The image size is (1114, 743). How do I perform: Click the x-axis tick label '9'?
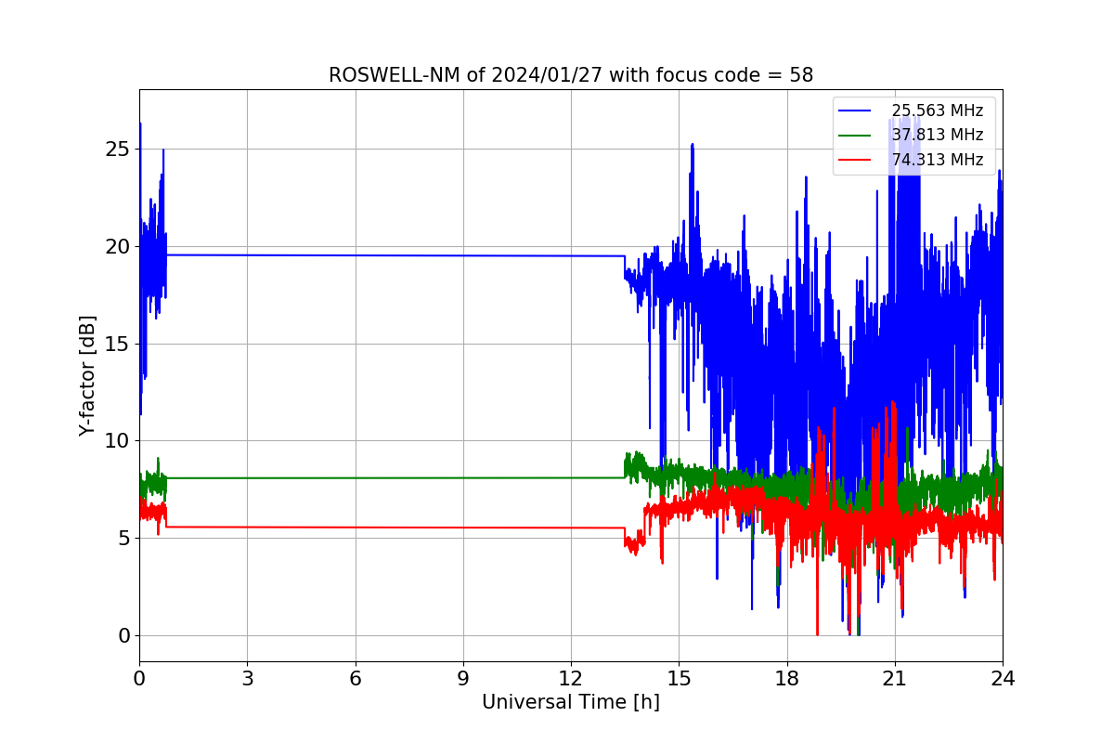coord(463,679)
